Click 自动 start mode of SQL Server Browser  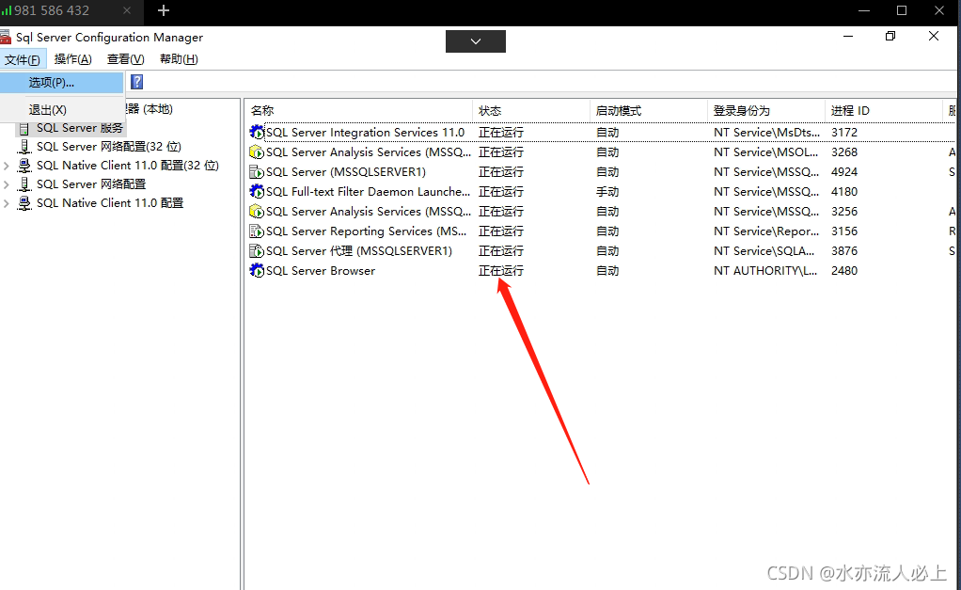[607, 270]
